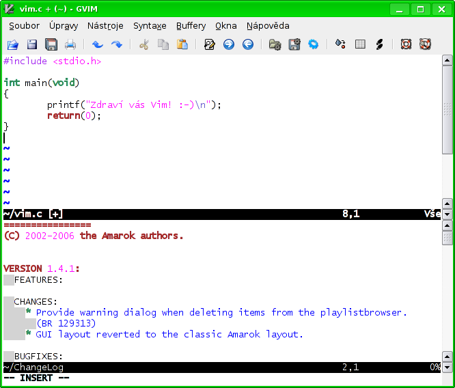Screen dimensions: 455x388
Task: Run a Vim script using the blue gear icon
Action: (x=314, y=44)
